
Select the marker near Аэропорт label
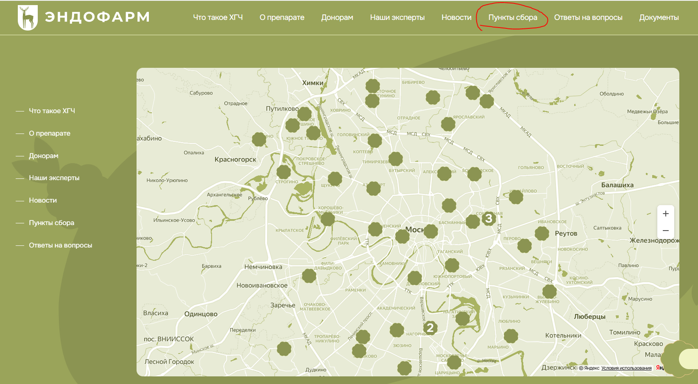point(374,188)
